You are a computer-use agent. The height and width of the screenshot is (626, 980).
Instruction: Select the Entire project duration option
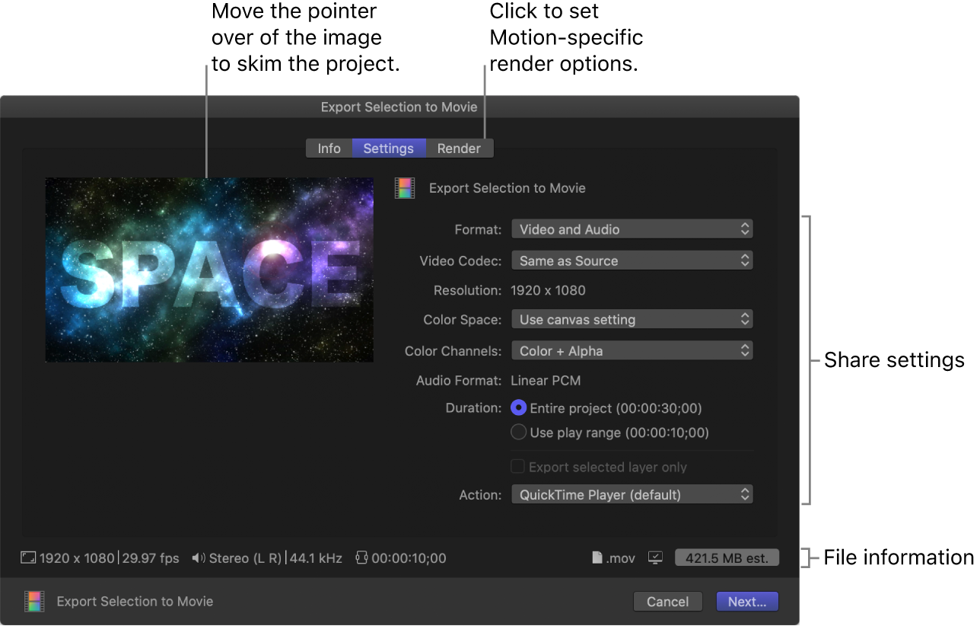[518, 408]
